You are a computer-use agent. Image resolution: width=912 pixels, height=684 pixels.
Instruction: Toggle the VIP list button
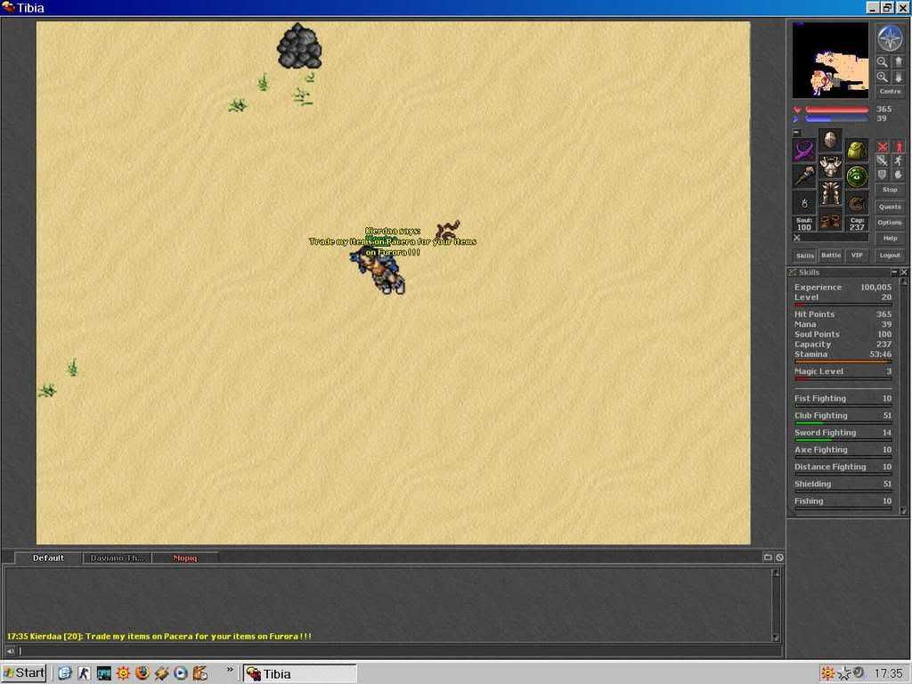tap(857, 256)
